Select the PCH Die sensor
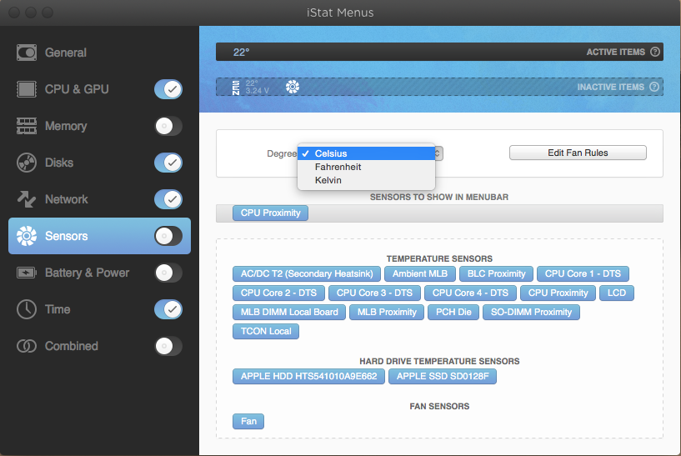This screenshot has width=681, height=456. point(453,312)
